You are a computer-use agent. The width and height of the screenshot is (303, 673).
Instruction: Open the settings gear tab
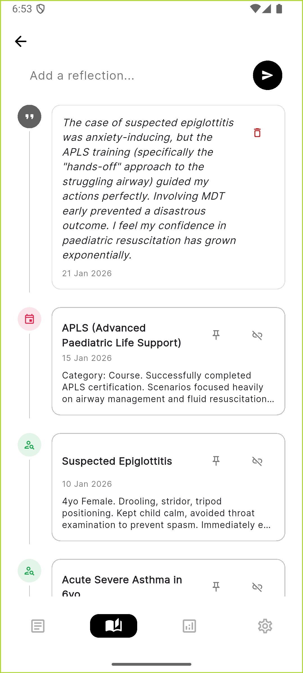point(265,626)
